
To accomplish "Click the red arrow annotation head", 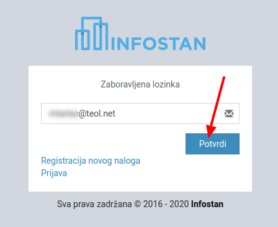I will 210,131.
